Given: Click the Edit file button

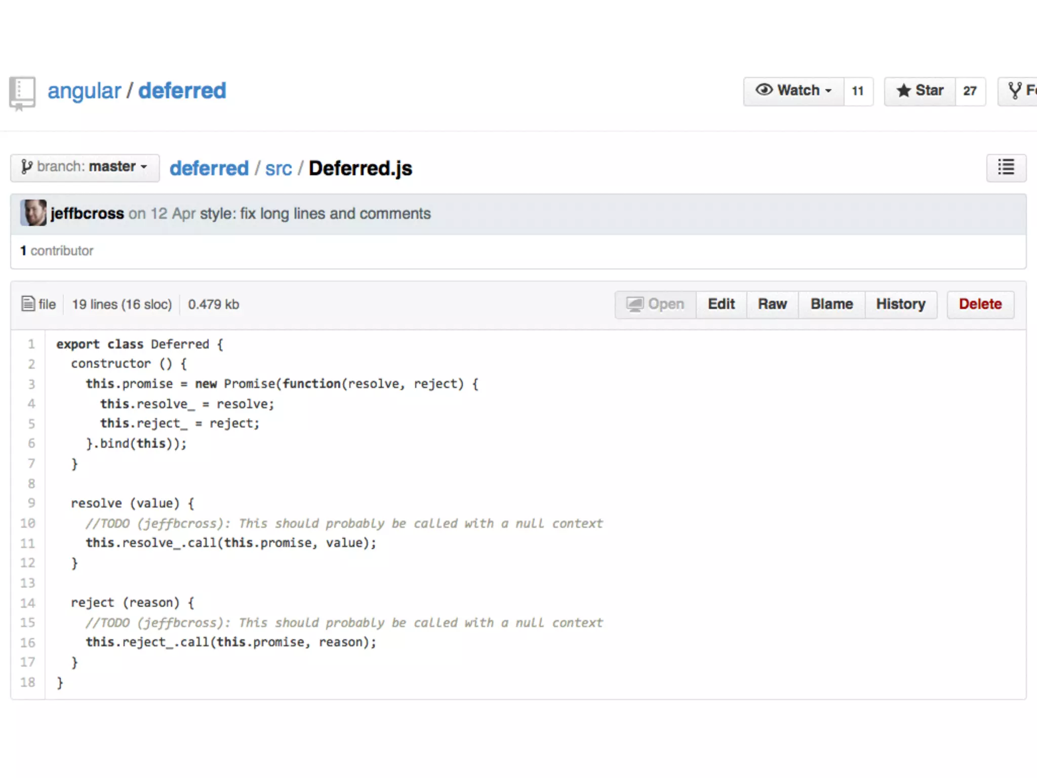Looking at the screenshot, I should pyautogui.click(x=721, y=304).
